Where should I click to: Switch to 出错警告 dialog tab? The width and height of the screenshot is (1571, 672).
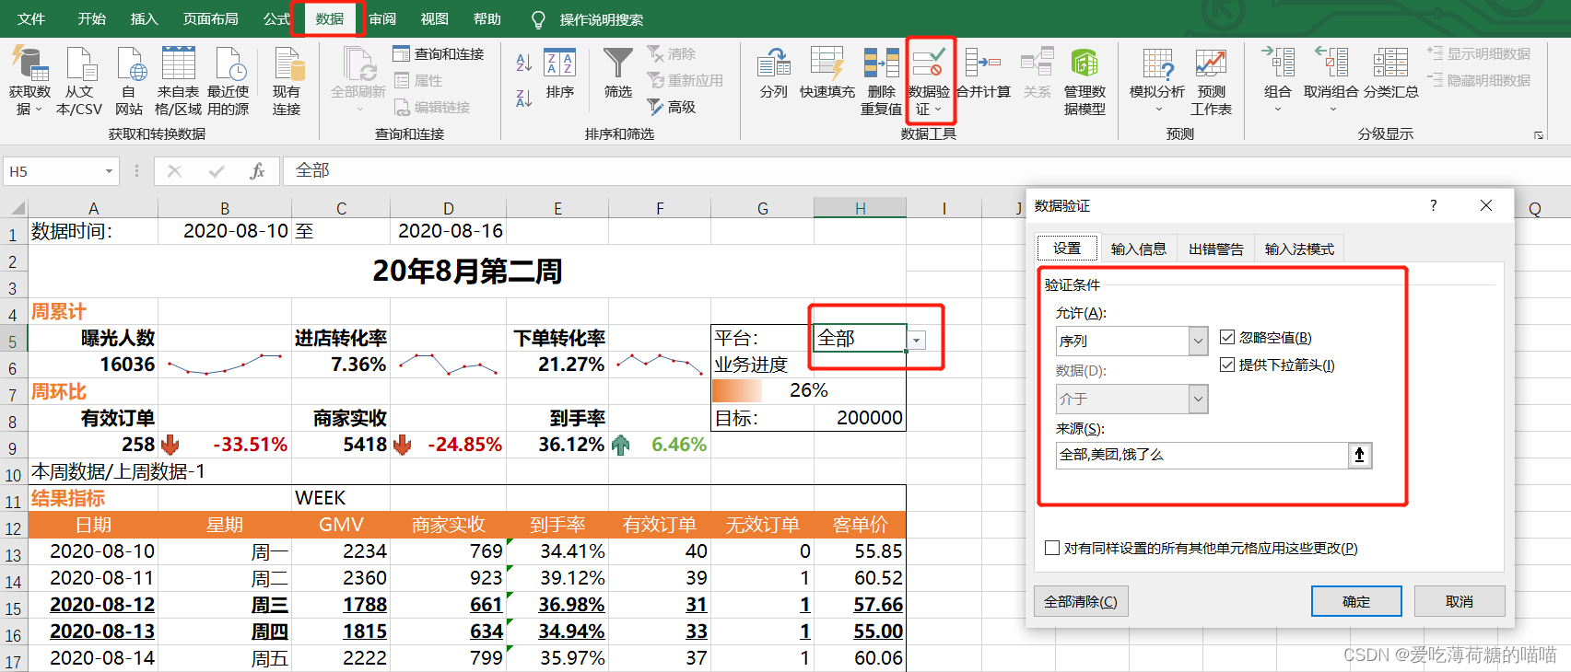click(1215, 249)
